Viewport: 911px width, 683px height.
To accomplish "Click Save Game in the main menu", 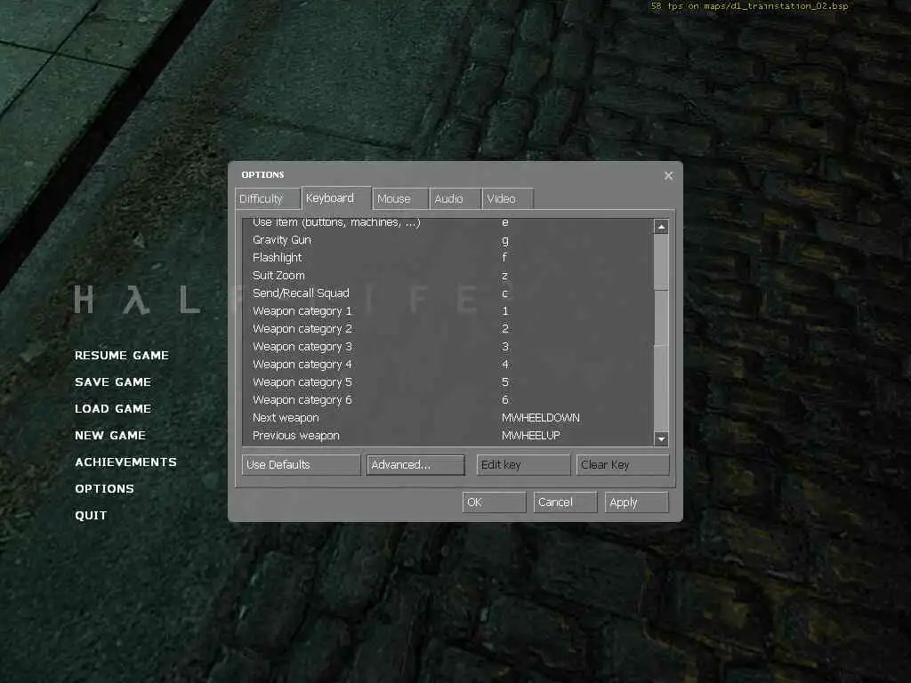I will pos(113,382).
